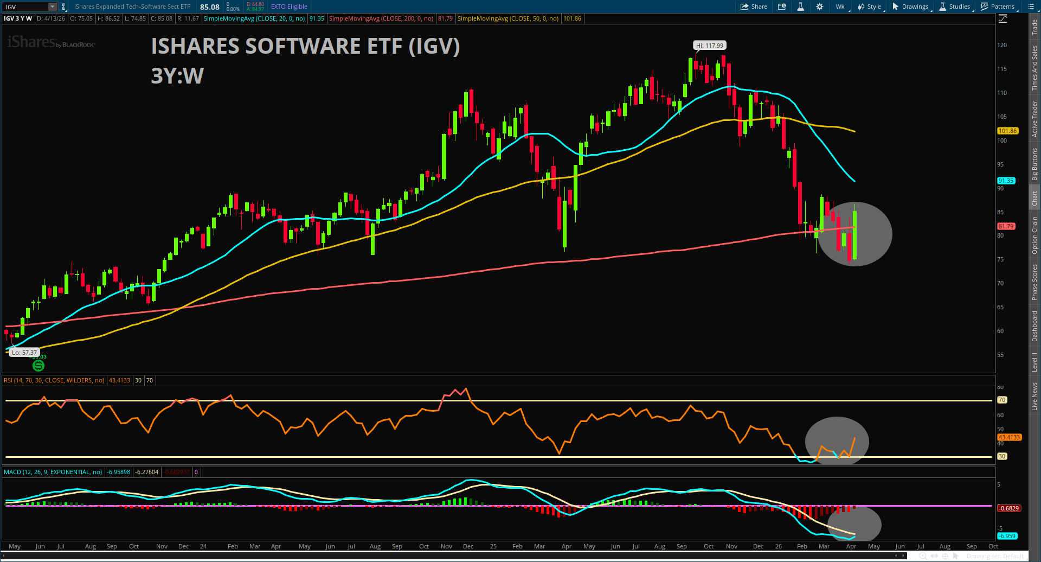Click the iShares Expanded Tech-Software Sect ETF description
This screenshot has height=562, width=1041.
coord(132,7)
